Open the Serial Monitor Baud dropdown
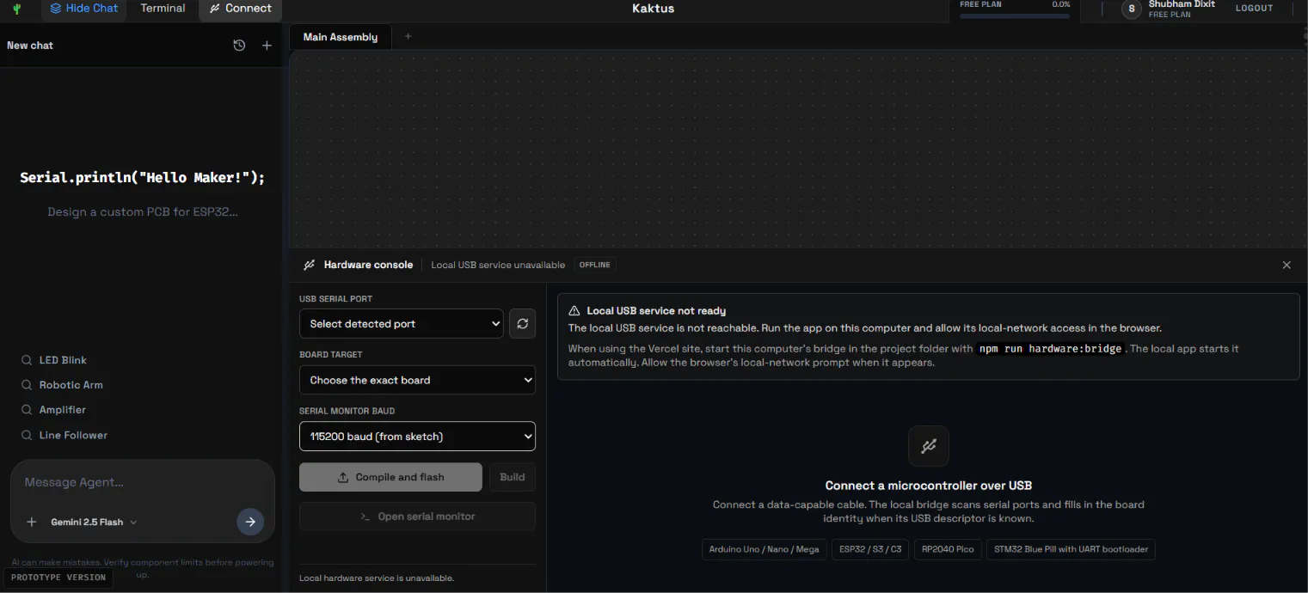1308x593 pixels. (417, 436)
